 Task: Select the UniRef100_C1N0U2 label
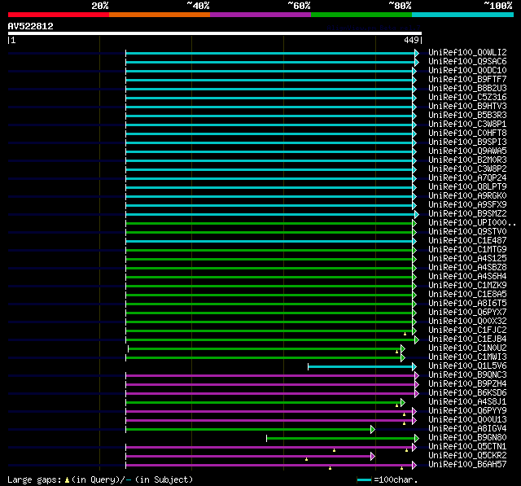coord(467,348)
